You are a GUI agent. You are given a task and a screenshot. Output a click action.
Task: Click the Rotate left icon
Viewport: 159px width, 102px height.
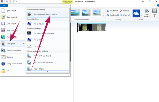[x=108, y=11]
